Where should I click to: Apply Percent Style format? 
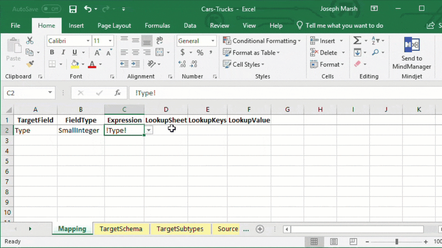200,52
